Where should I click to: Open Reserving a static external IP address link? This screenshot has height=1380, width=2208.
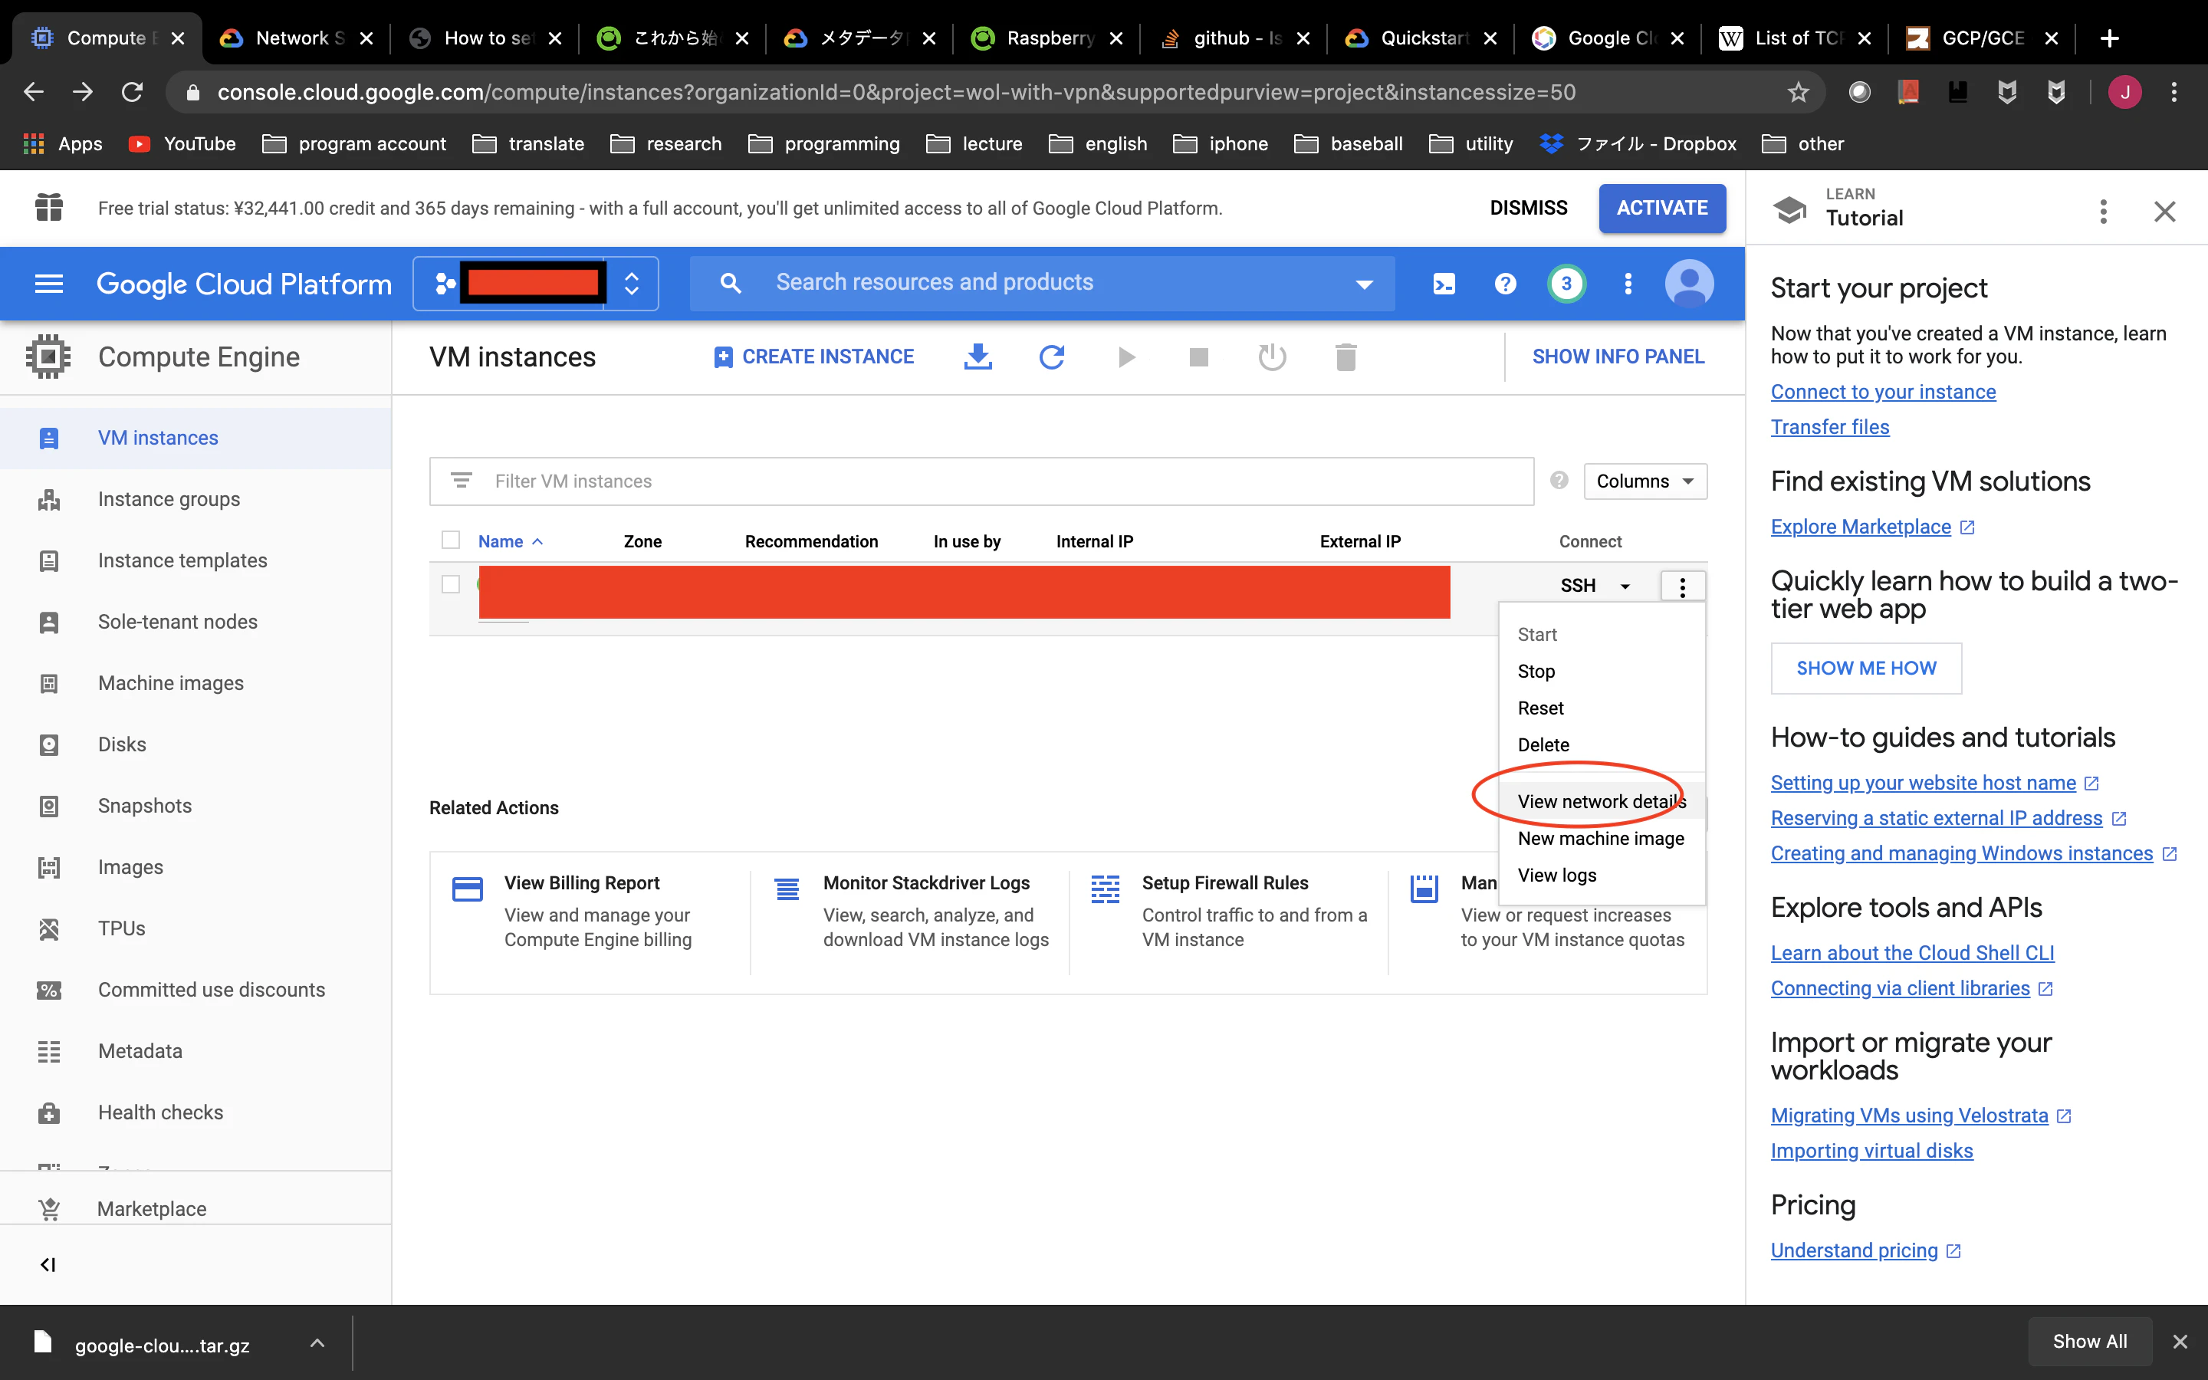pos(1936,818)
